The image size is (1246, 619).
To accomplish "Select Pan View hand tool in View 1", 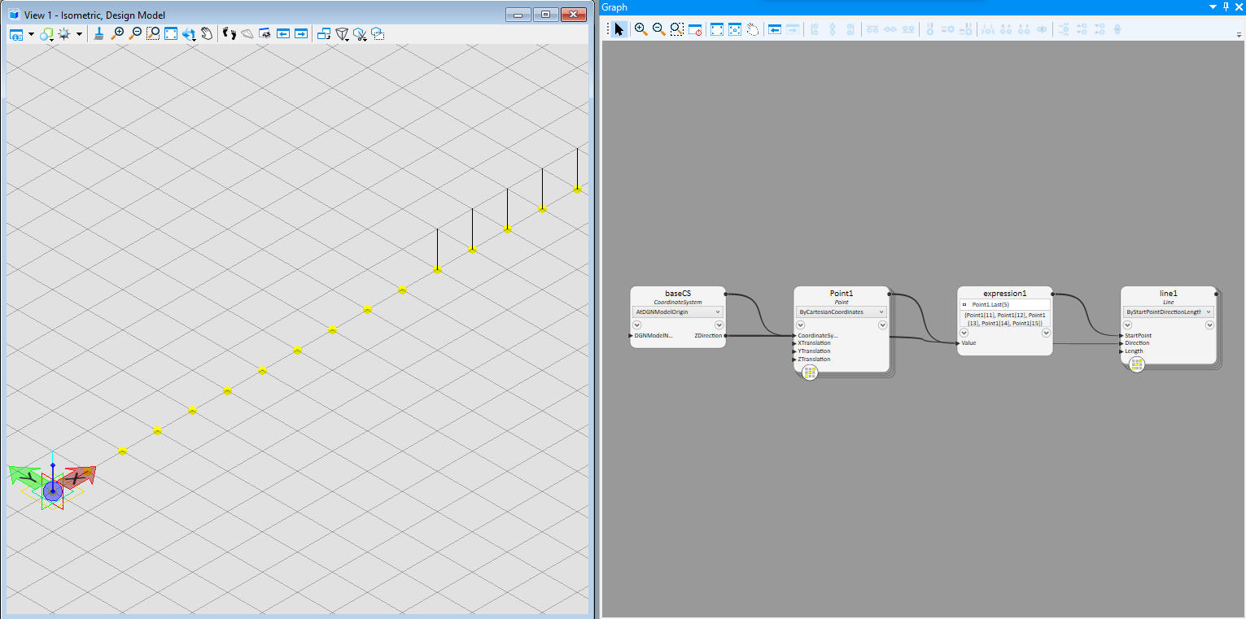I will coord(207,34).
